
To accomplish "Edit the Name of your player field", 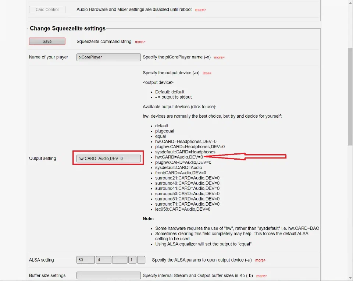I will click(108, 57).
